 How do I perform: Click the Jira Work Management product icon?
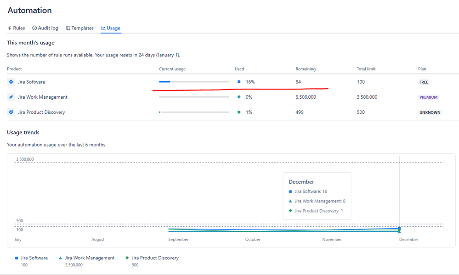point(11,97)
